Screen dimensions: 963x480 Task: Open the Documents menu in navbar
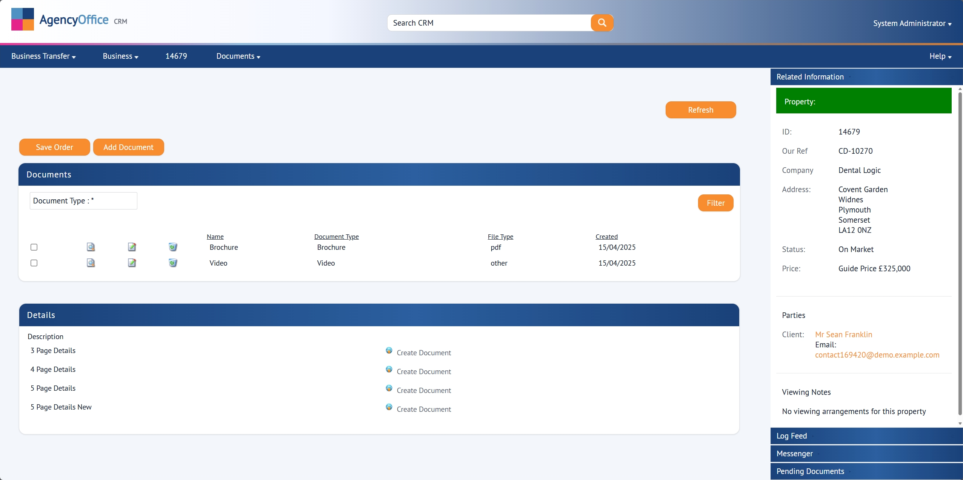[x=238, y=56]
